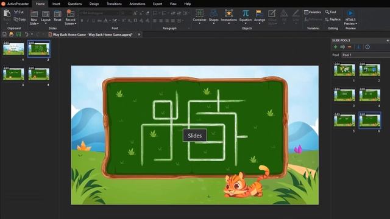Click the Find button
Image resolution: width=390 pixels, height=219 pixels.
click(330, 12)
